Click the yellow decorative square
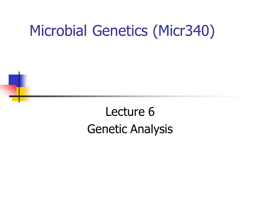Viewport: 268px width, 201px height. click(x=22, y=94)
